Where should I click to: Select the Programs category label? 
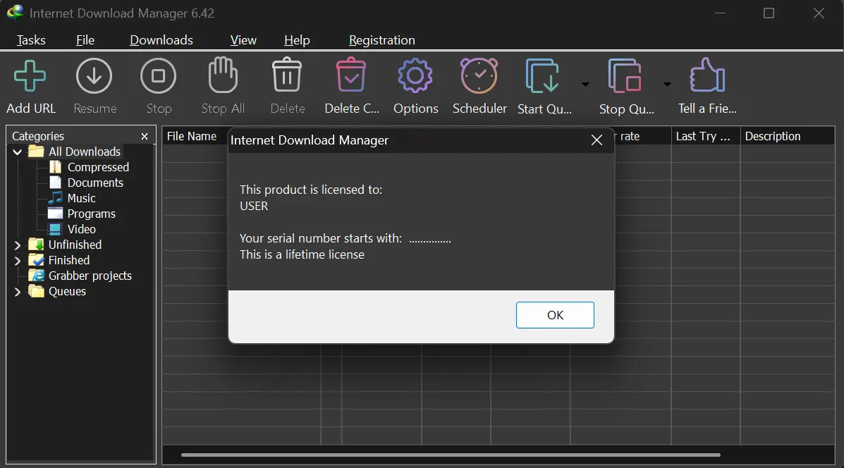coord(92,214)
